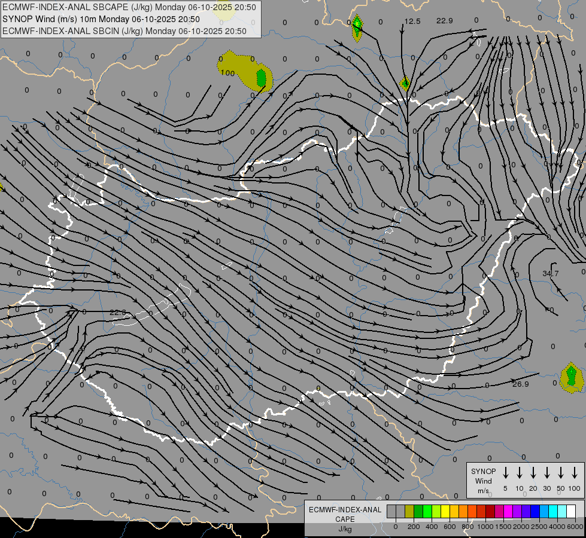586x538 pixels.
Task: Click the SYNOP label in the wind legend
Action: [x=483, y=472]
